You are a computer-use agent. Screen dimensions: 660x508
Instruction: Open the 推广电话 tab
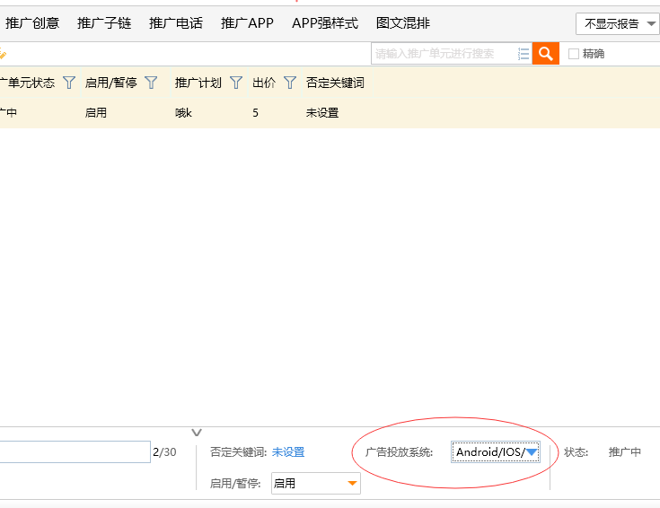pos(176,23)
